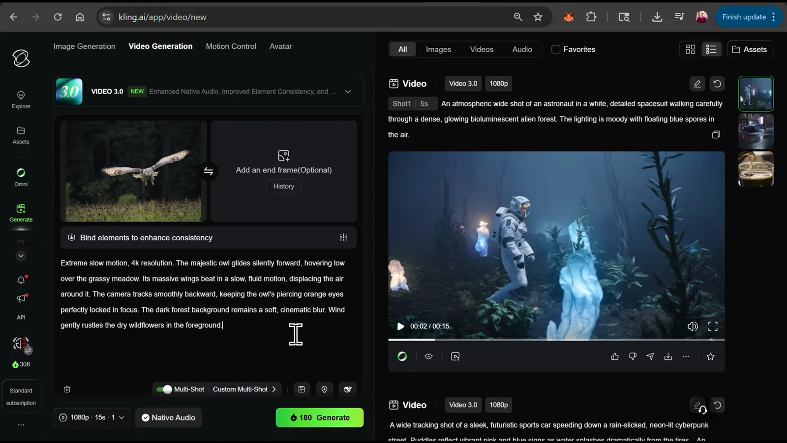Image resolution: width=787 pixels, height=443 pixels.
Task: Toggle Native Audio option
Action: 168,417
